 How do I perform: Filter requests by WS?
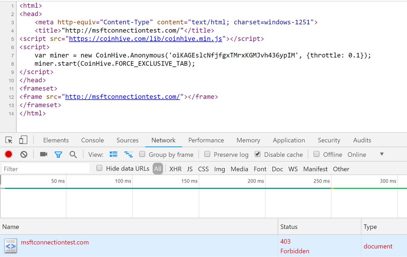(x=293, y=169)
